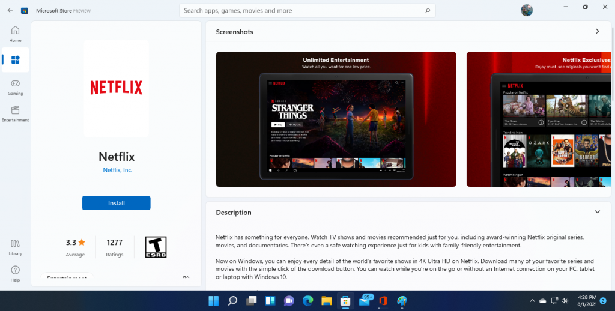The height and width of the screenshot is (311, 615).
Task: Open File Explorer from the taskbar
Action: [x=327, y=301]
